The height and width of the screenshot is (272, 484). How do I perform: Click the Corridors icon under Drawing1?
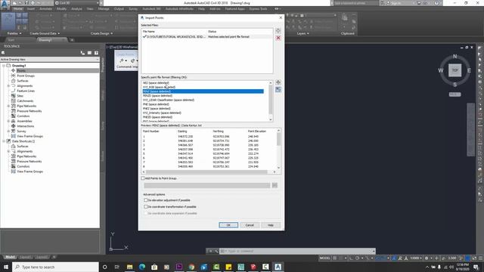click(x=14, y=116)
